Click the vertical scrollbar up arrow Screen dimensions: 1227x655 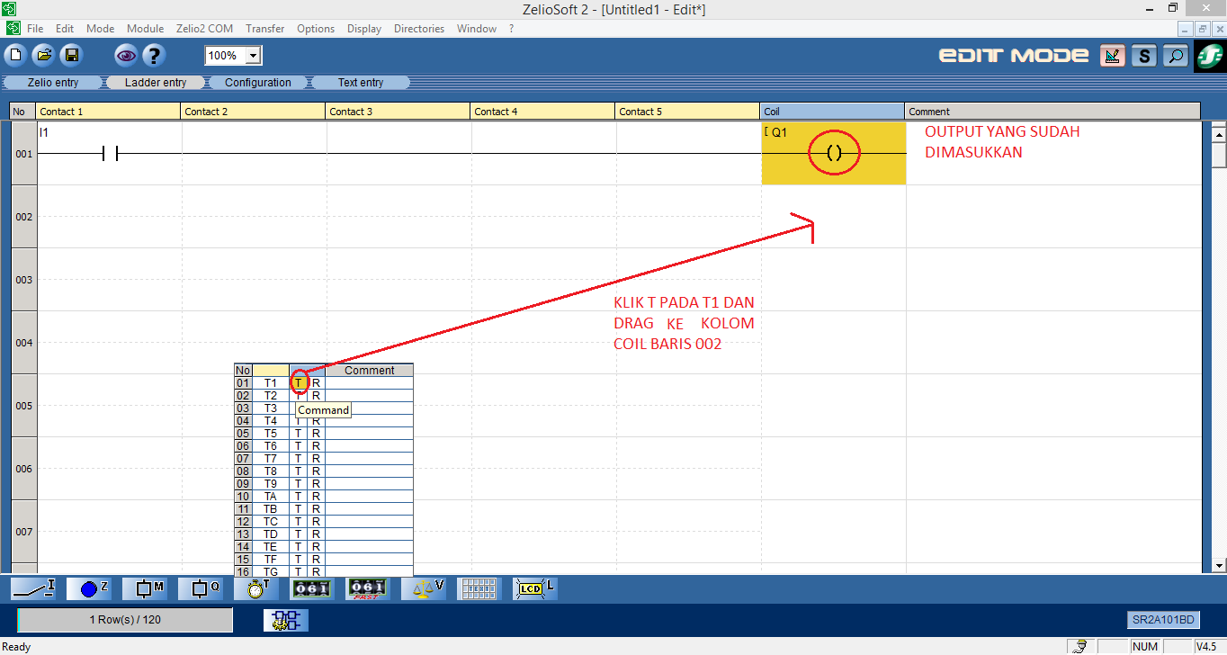(x=1219, y=134)
